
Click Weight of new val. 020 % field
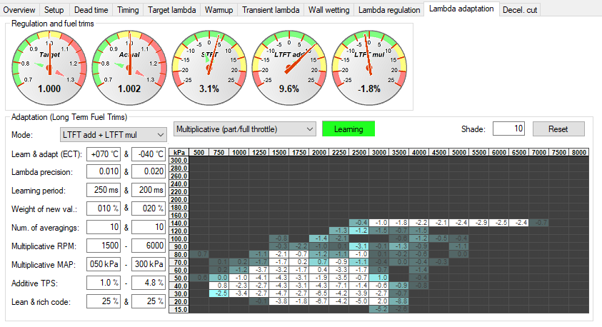(149, 208)
